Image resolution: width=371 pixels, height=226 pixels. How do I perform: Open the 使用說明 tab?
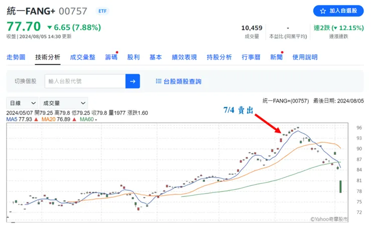point(305,57)
